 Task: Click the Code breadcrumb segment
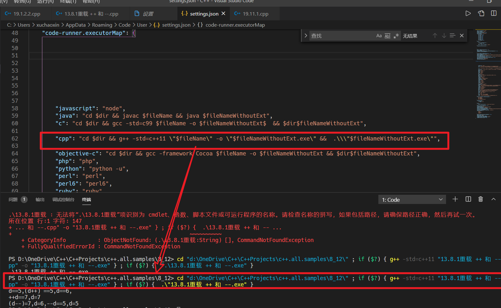tap(125, 25)
